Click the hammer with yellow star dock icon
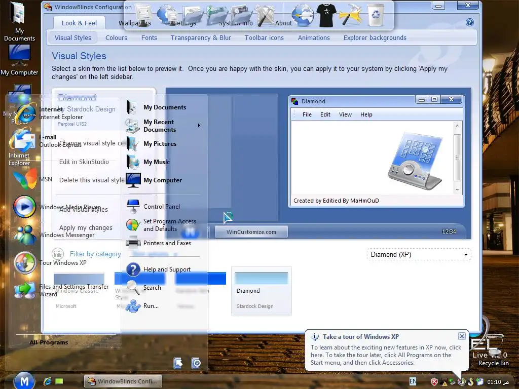The image size is (519, 389). 351,15
